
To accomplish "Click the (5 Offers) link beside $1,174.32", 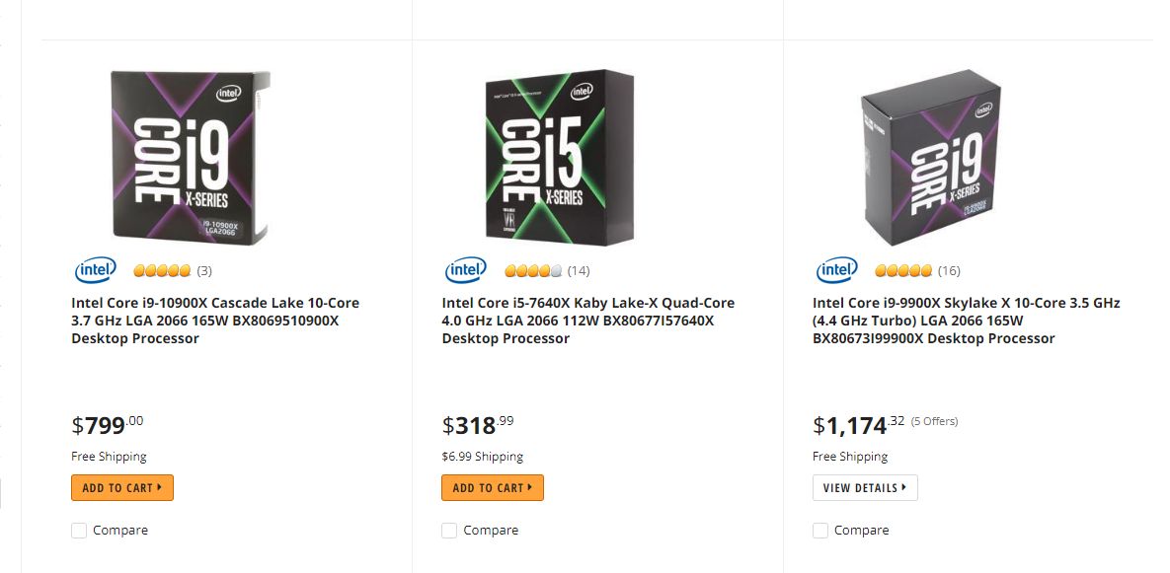I will pyautogui.click(x=934, y=421).
